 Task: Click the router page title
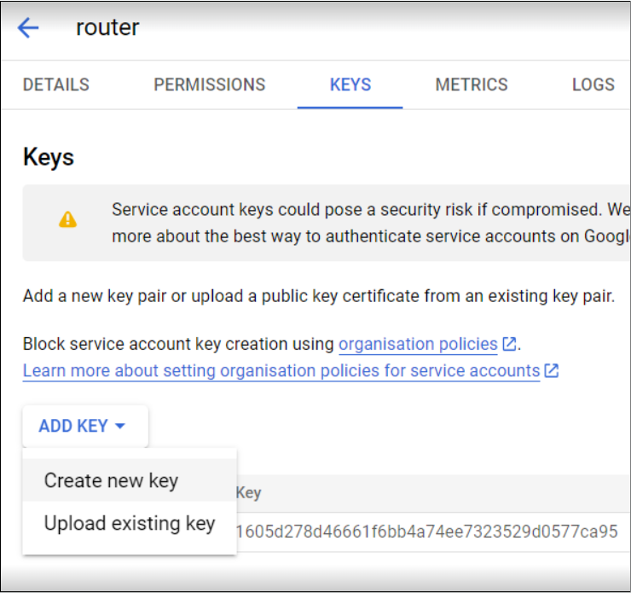tap(107, 27)
